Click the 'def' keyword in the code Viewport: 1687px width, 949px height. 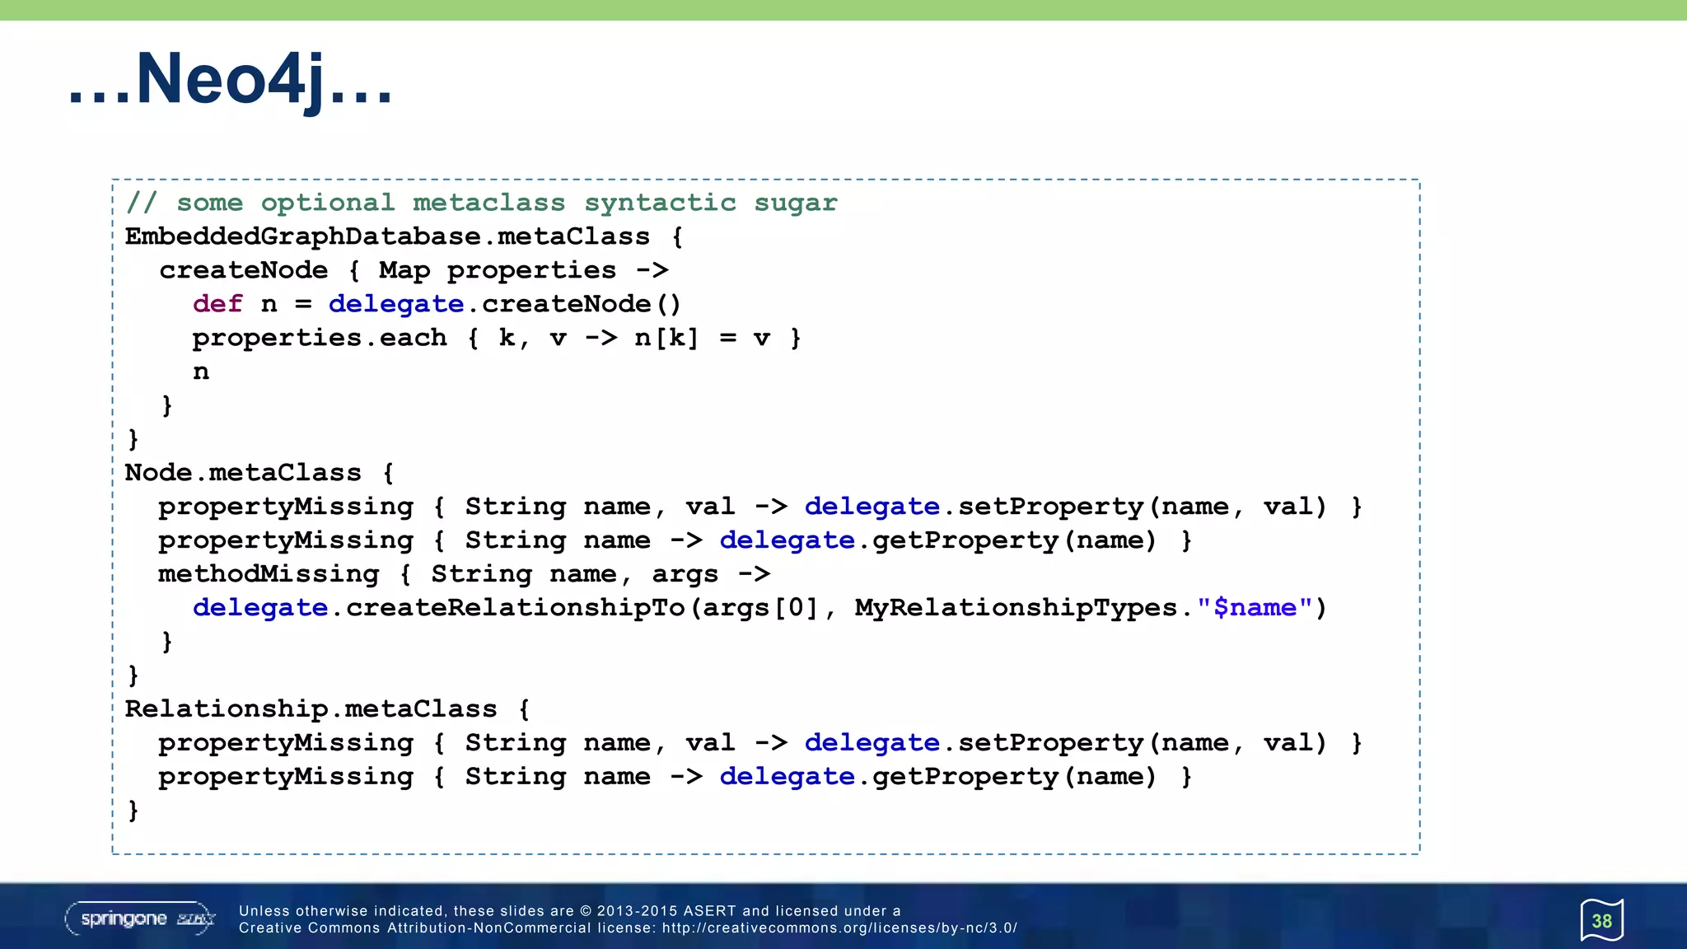[217, 304]
